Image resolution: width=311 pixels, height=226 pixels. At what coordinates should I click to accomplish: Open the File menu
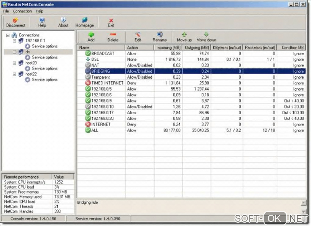click(6, 11)
